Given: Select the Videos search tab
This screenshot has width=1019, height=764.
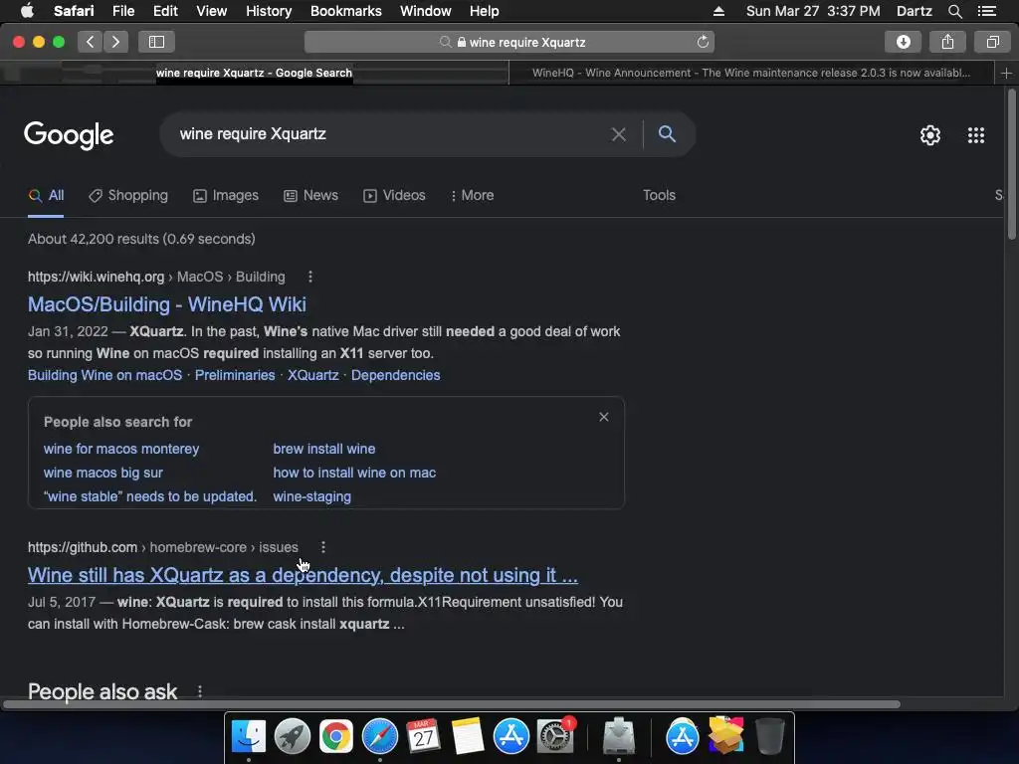Looking at the screenshot, I should pos(394,196).
